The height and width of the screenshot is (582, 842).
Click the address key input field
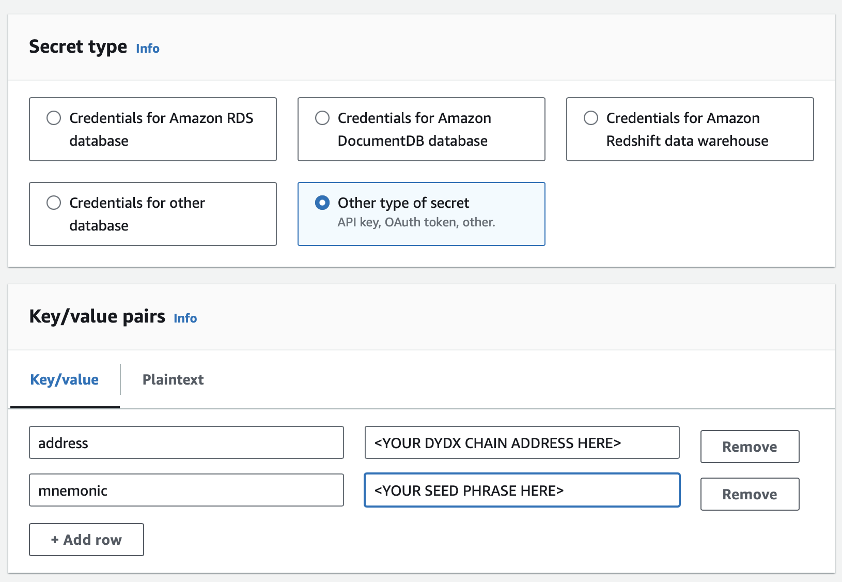click(186, 443)
